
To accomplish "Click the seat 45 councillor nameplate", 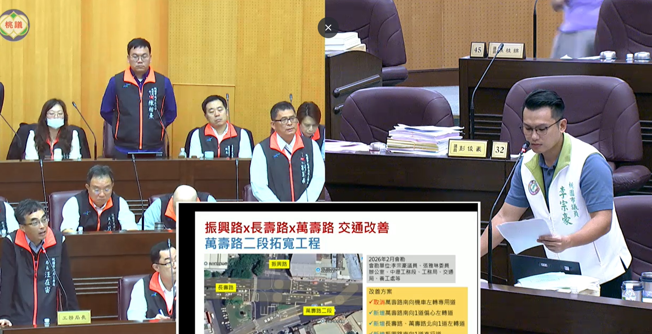I will click(506, 51).
